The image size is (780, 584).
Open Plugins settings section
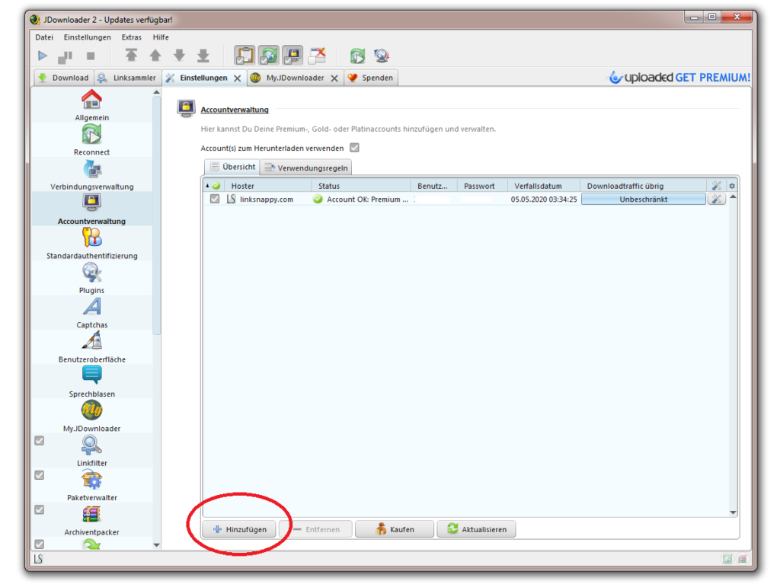tap(91, 278)
